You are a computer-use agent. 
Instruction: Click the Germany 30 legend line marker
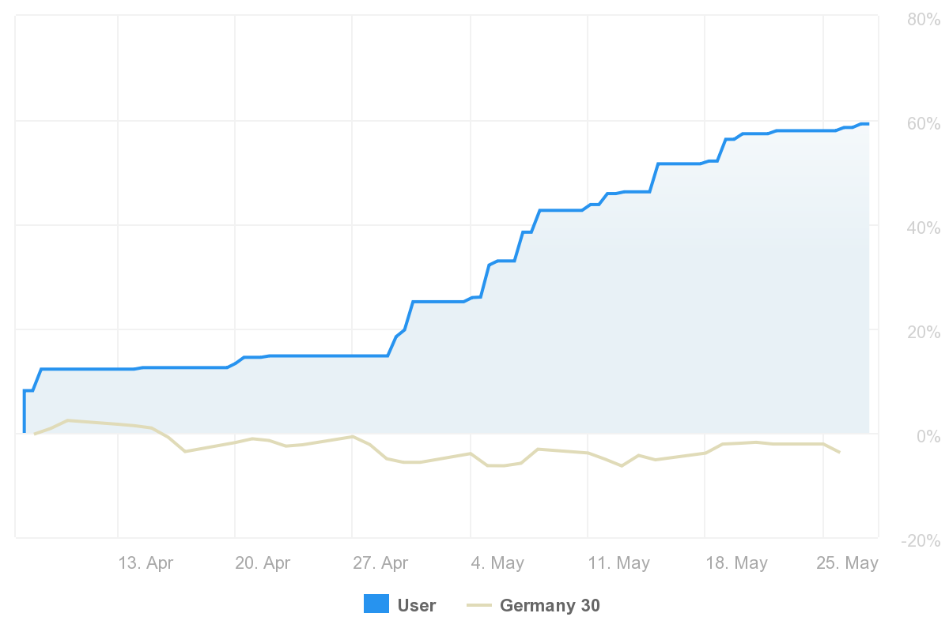479,606
